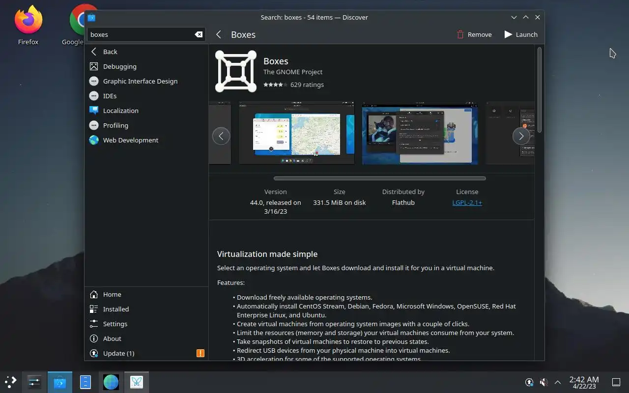Go back with header chevron beside Boxes
This screenshot has height=393, width=629.
click(219, 34)
